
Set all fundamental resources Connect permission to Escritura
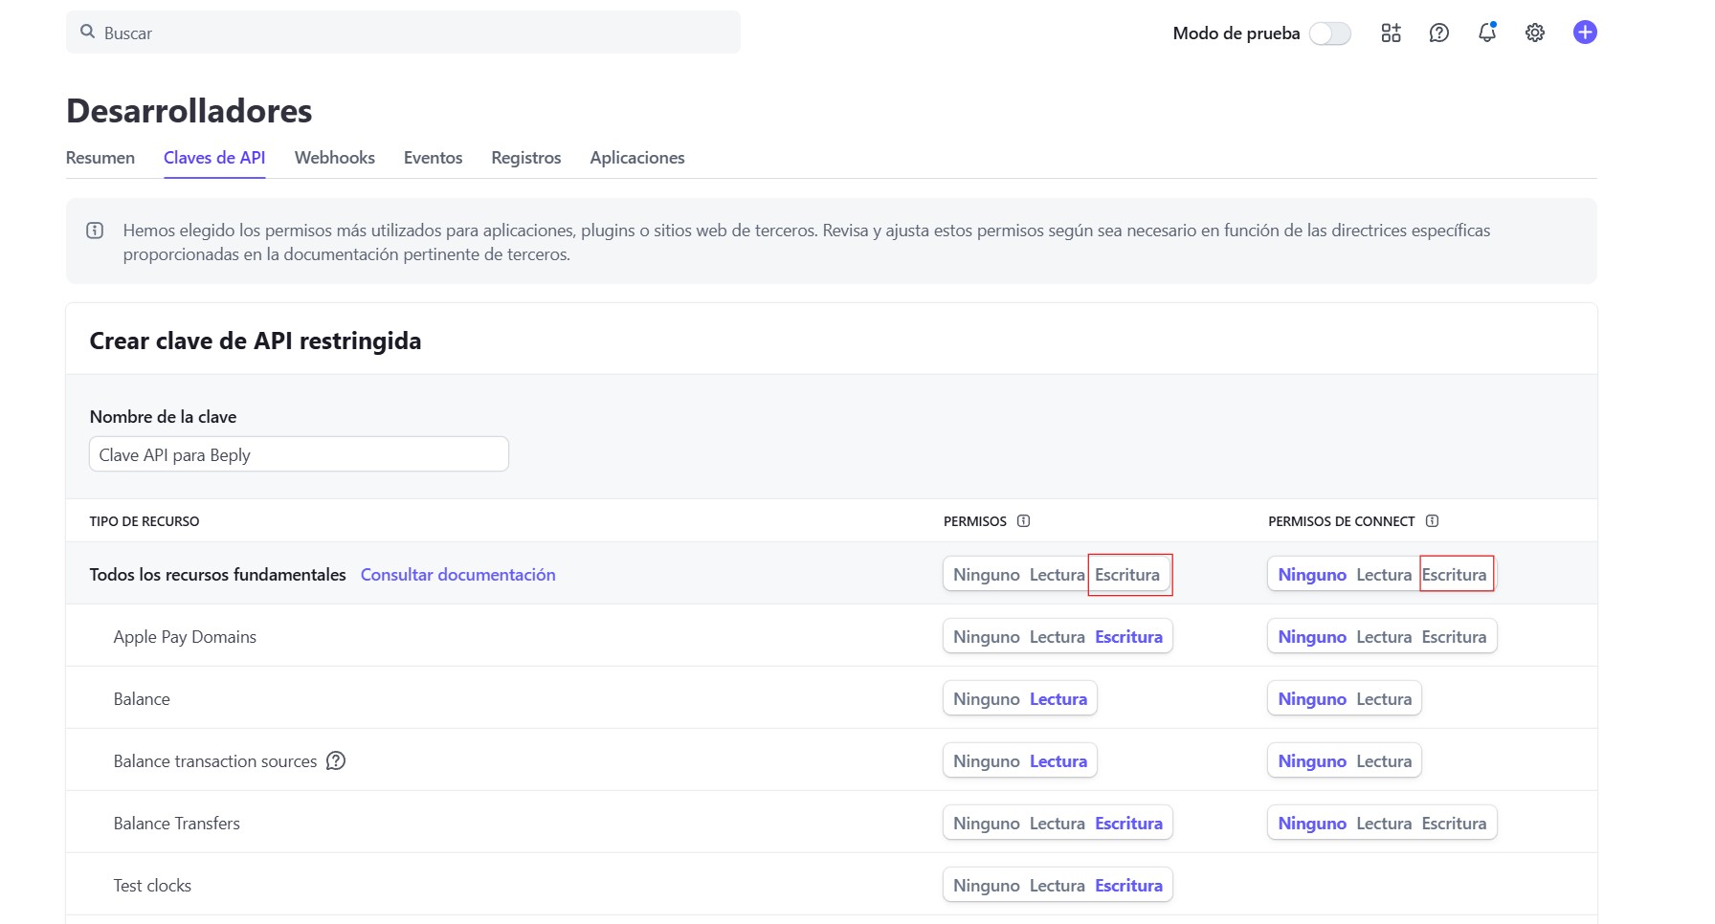(1454, 575)
